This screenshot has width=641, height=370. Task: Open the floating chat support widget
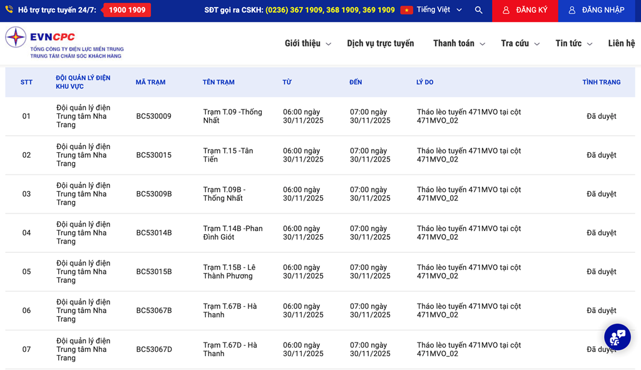pyautogui.click(x=617, y=337)
